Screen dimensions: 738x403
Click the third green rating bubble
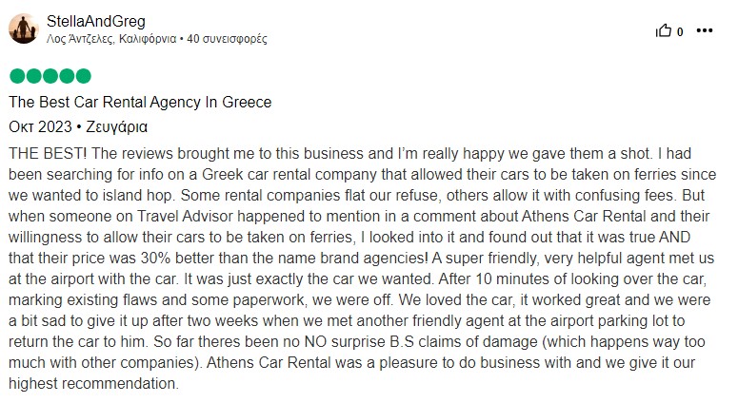(50, 76)
